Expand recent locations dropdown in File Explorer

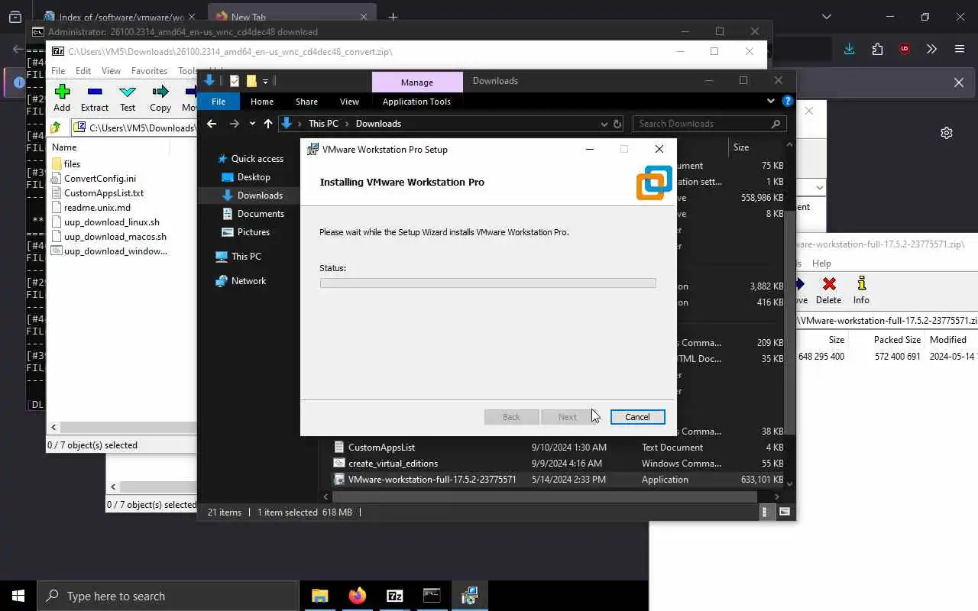click(x=253, y=124)
